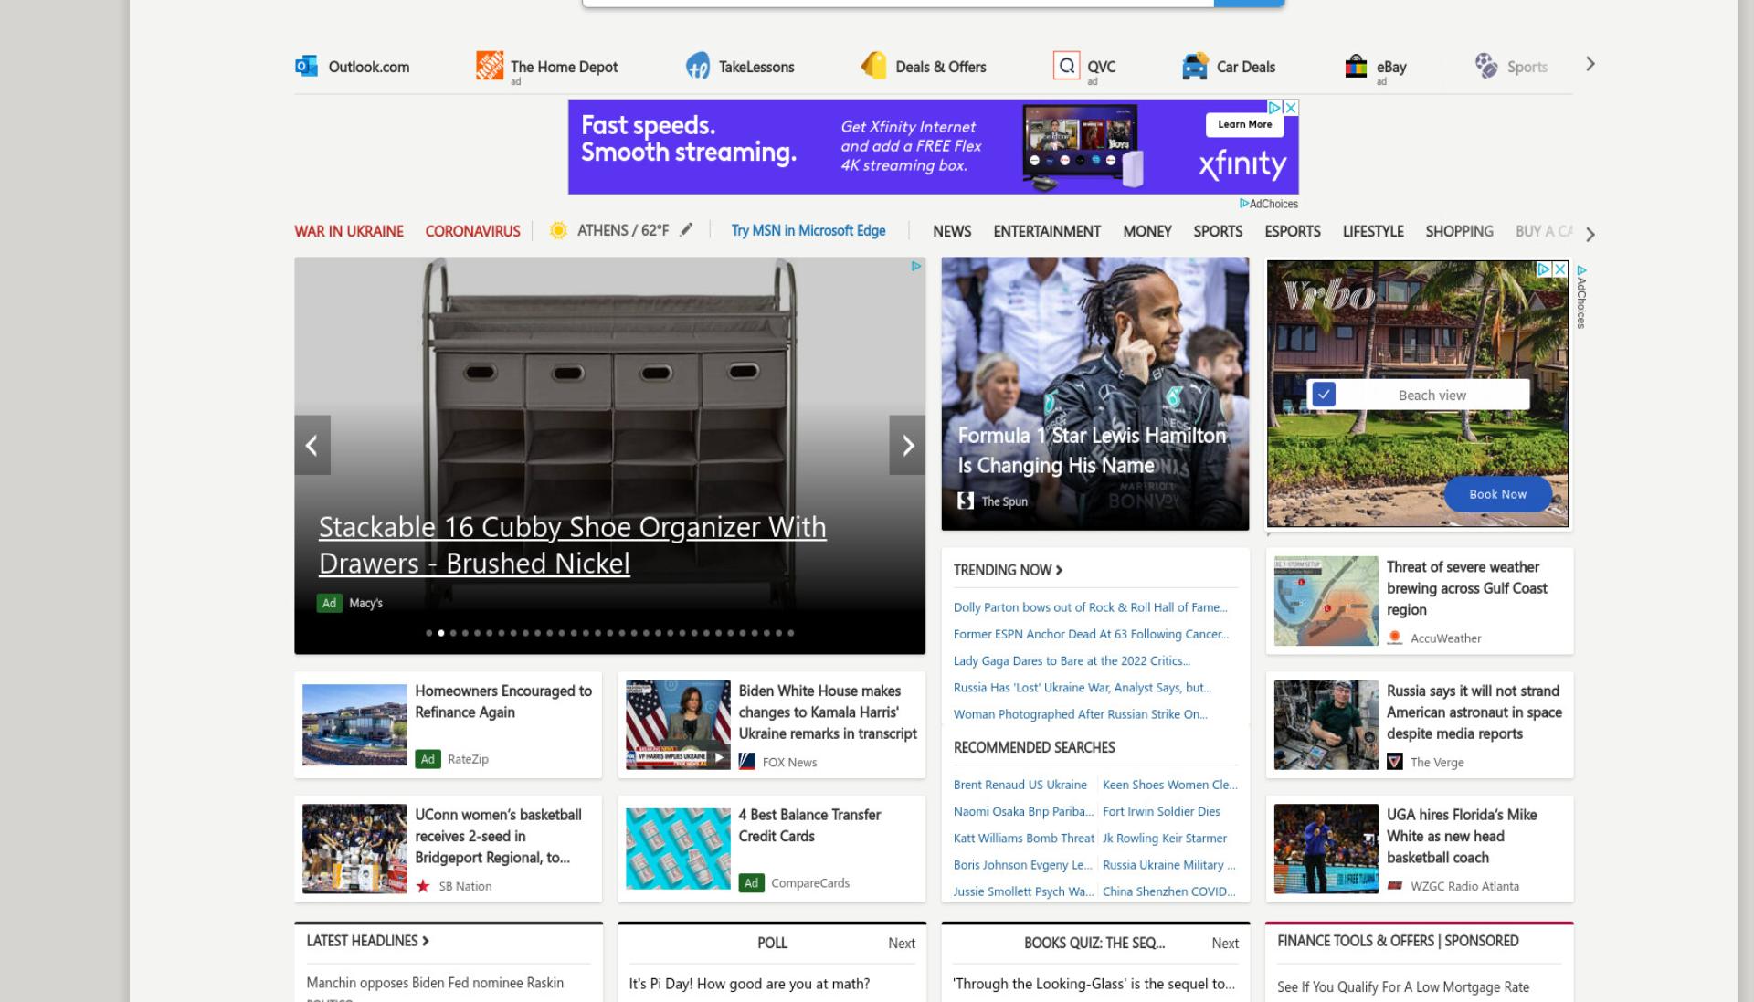Edit the Athens weather location pencil icon

[686, 230]
